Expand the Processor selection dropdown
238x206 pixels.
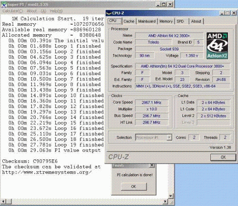tap(169, 137)
